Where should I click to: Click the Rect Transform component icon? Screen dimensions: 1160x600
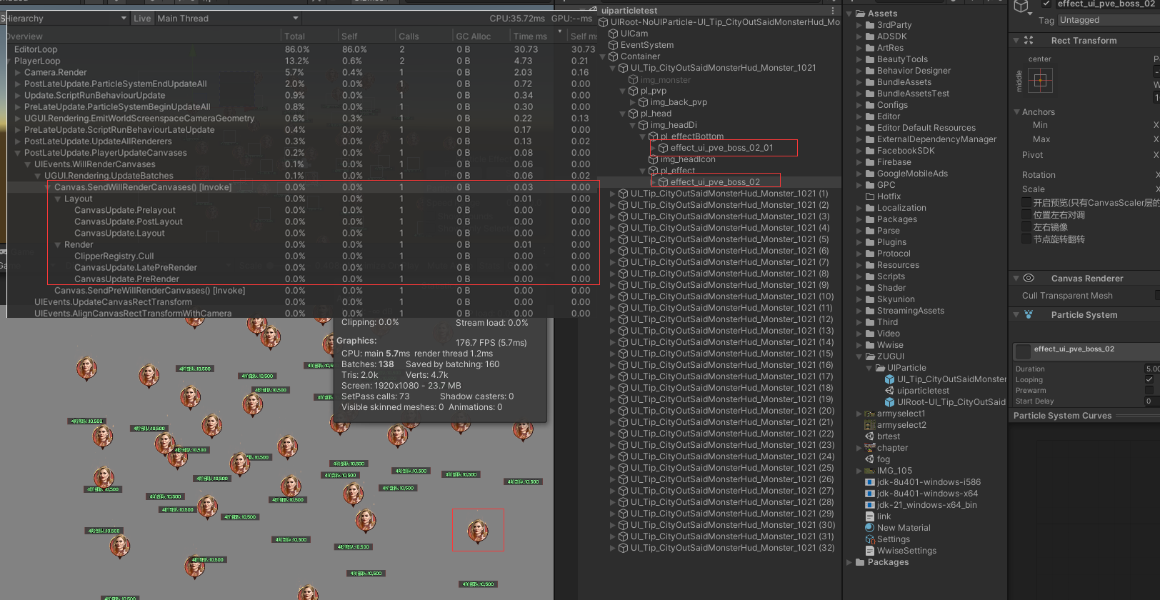pyautogui.click(x=1029, y=41)
